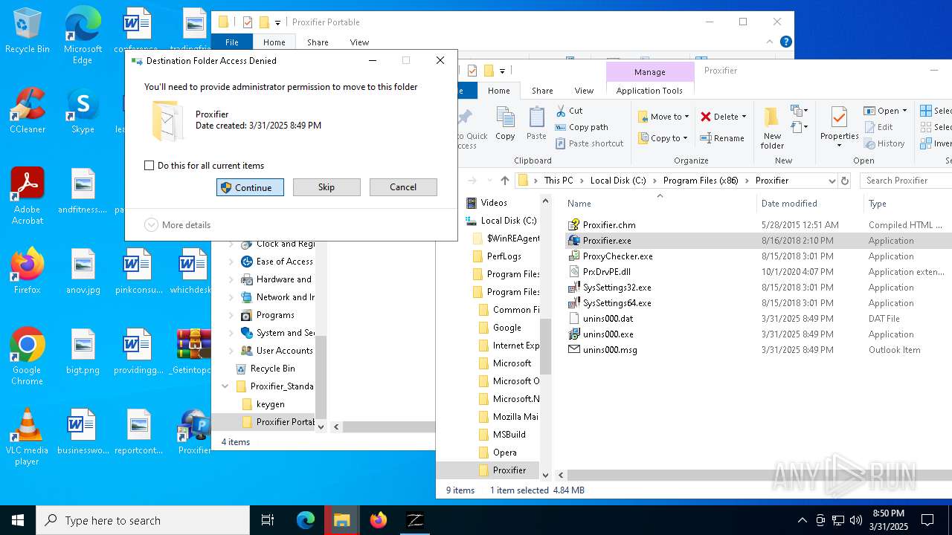Click the Cut icon in Proxifier ribbon
Viewport: 952px width, 535px height.
pos(569,111)
